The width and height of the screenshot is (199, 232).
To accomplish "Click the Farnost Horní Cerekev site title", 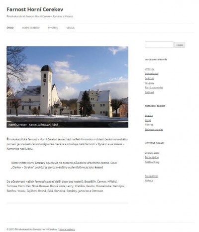I will tap(35, 9).
